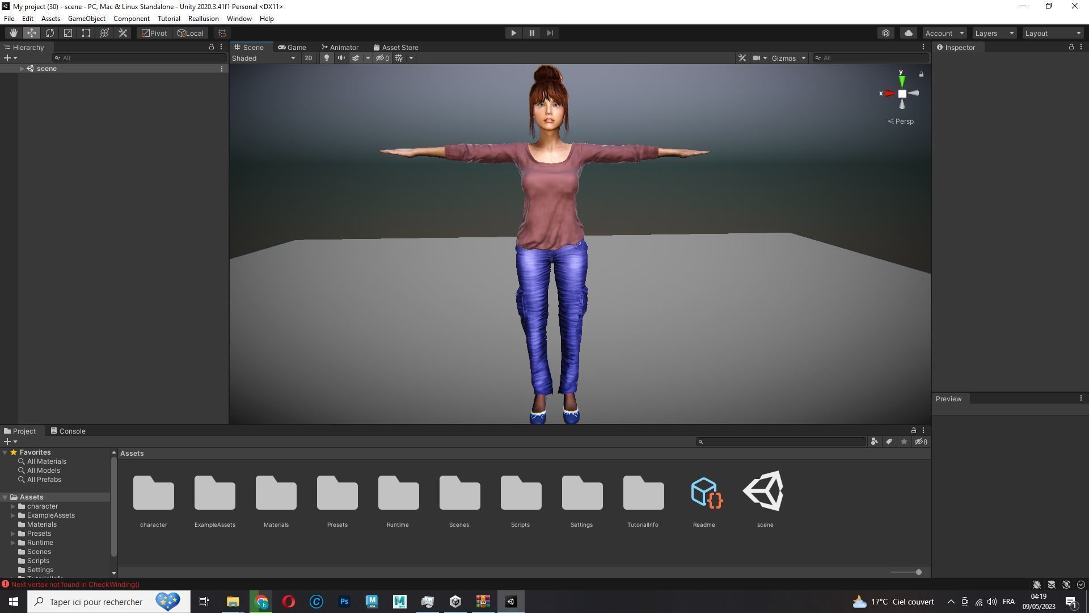This screenshot has width=1089, height=613.
Task: Open Collab history icon
Action: (x=886, y=33)
